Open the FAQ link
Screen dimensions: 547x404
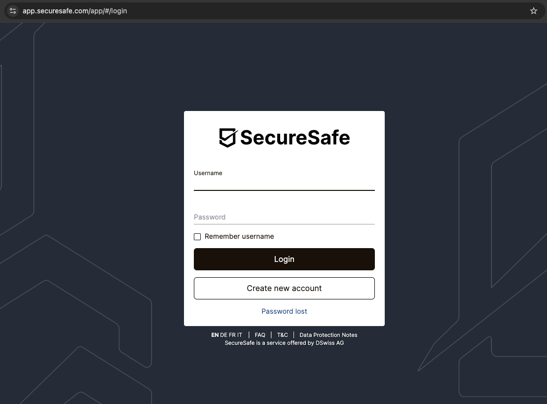[260, 335]
